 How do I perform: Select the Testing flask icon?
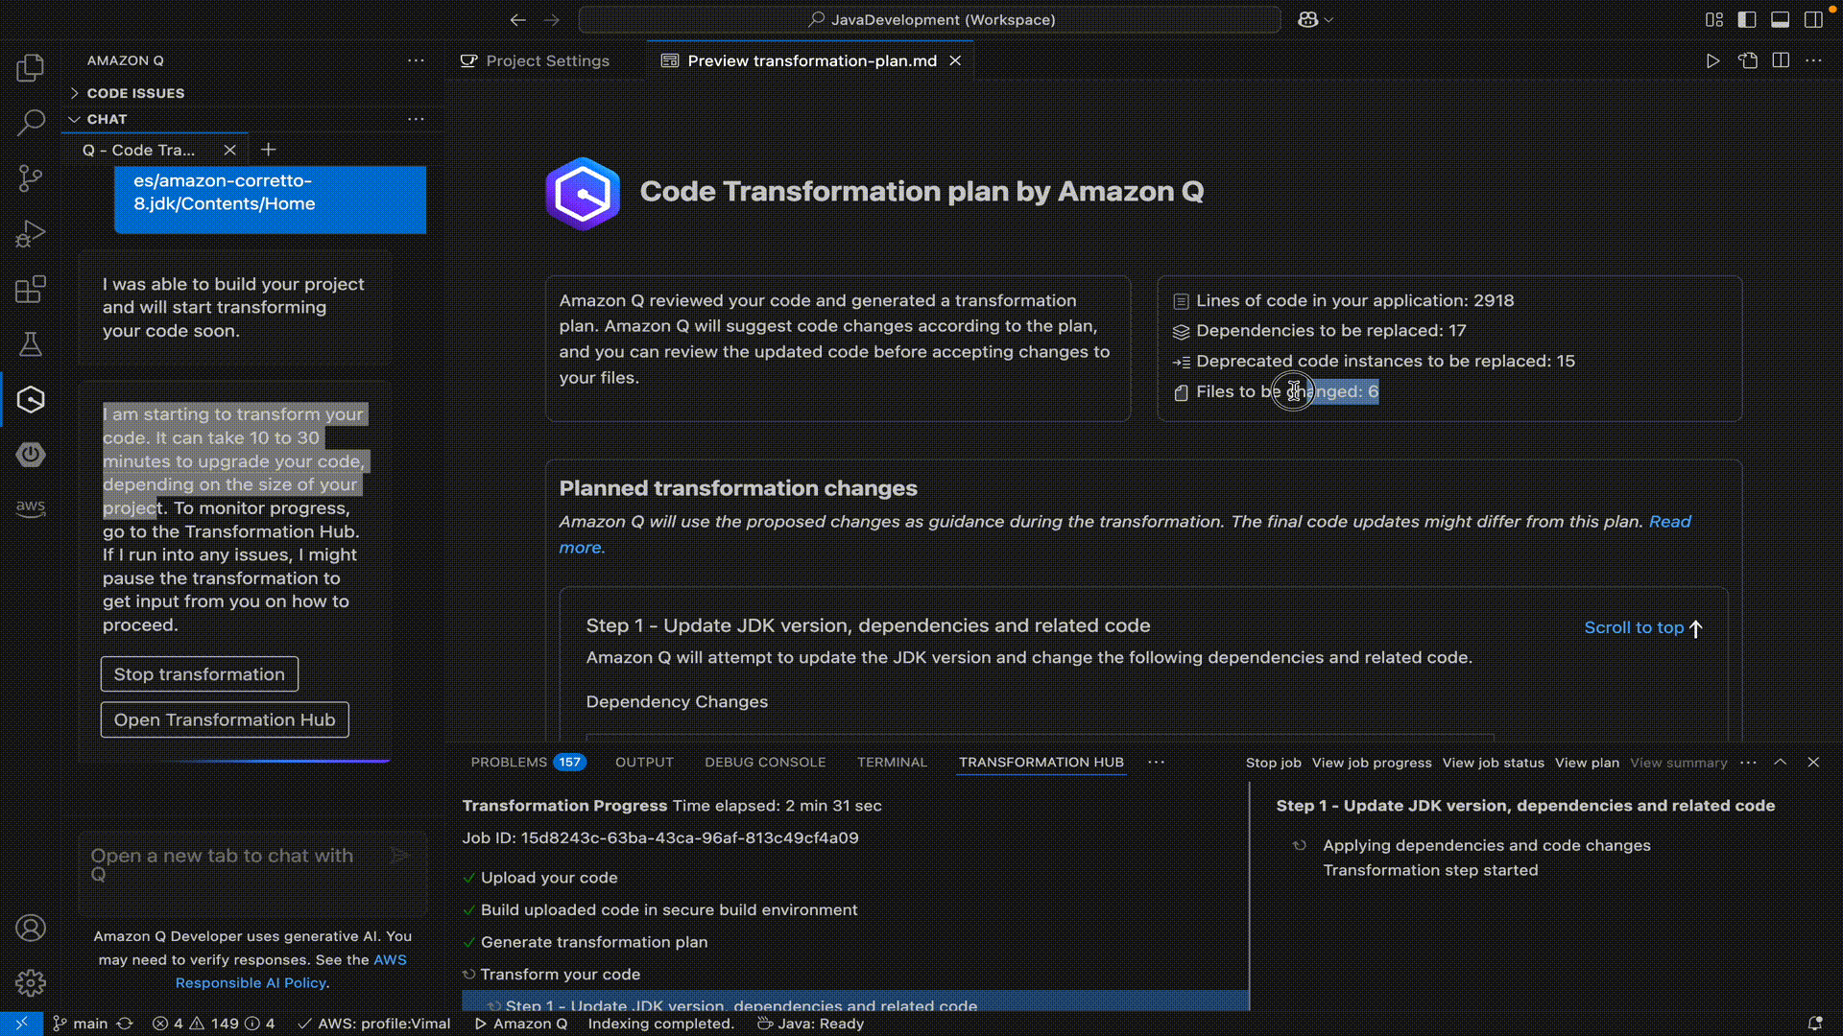click(x=30, y=344)
